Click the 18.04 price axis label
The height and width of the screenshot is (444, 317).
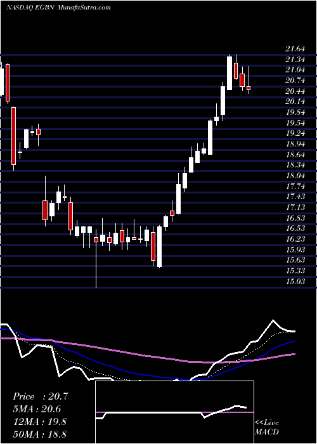tap(295, 176)
